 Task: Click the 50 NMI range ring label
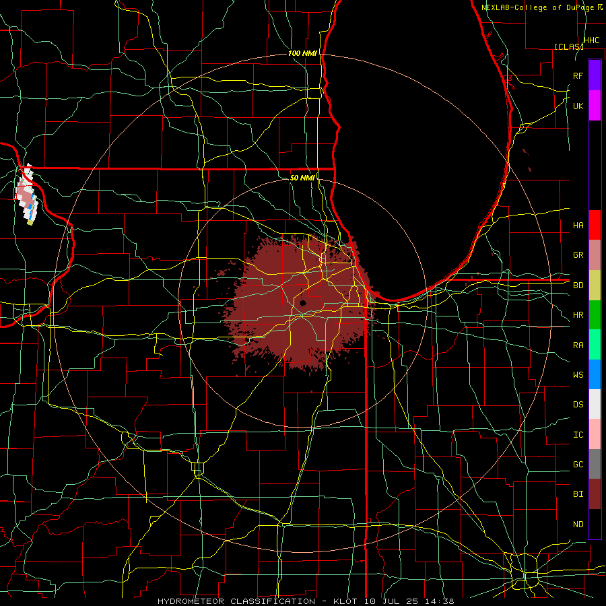tap(302, 178)
